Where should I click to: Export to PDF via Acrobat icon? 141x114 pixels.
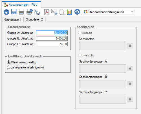coord(47,12)
